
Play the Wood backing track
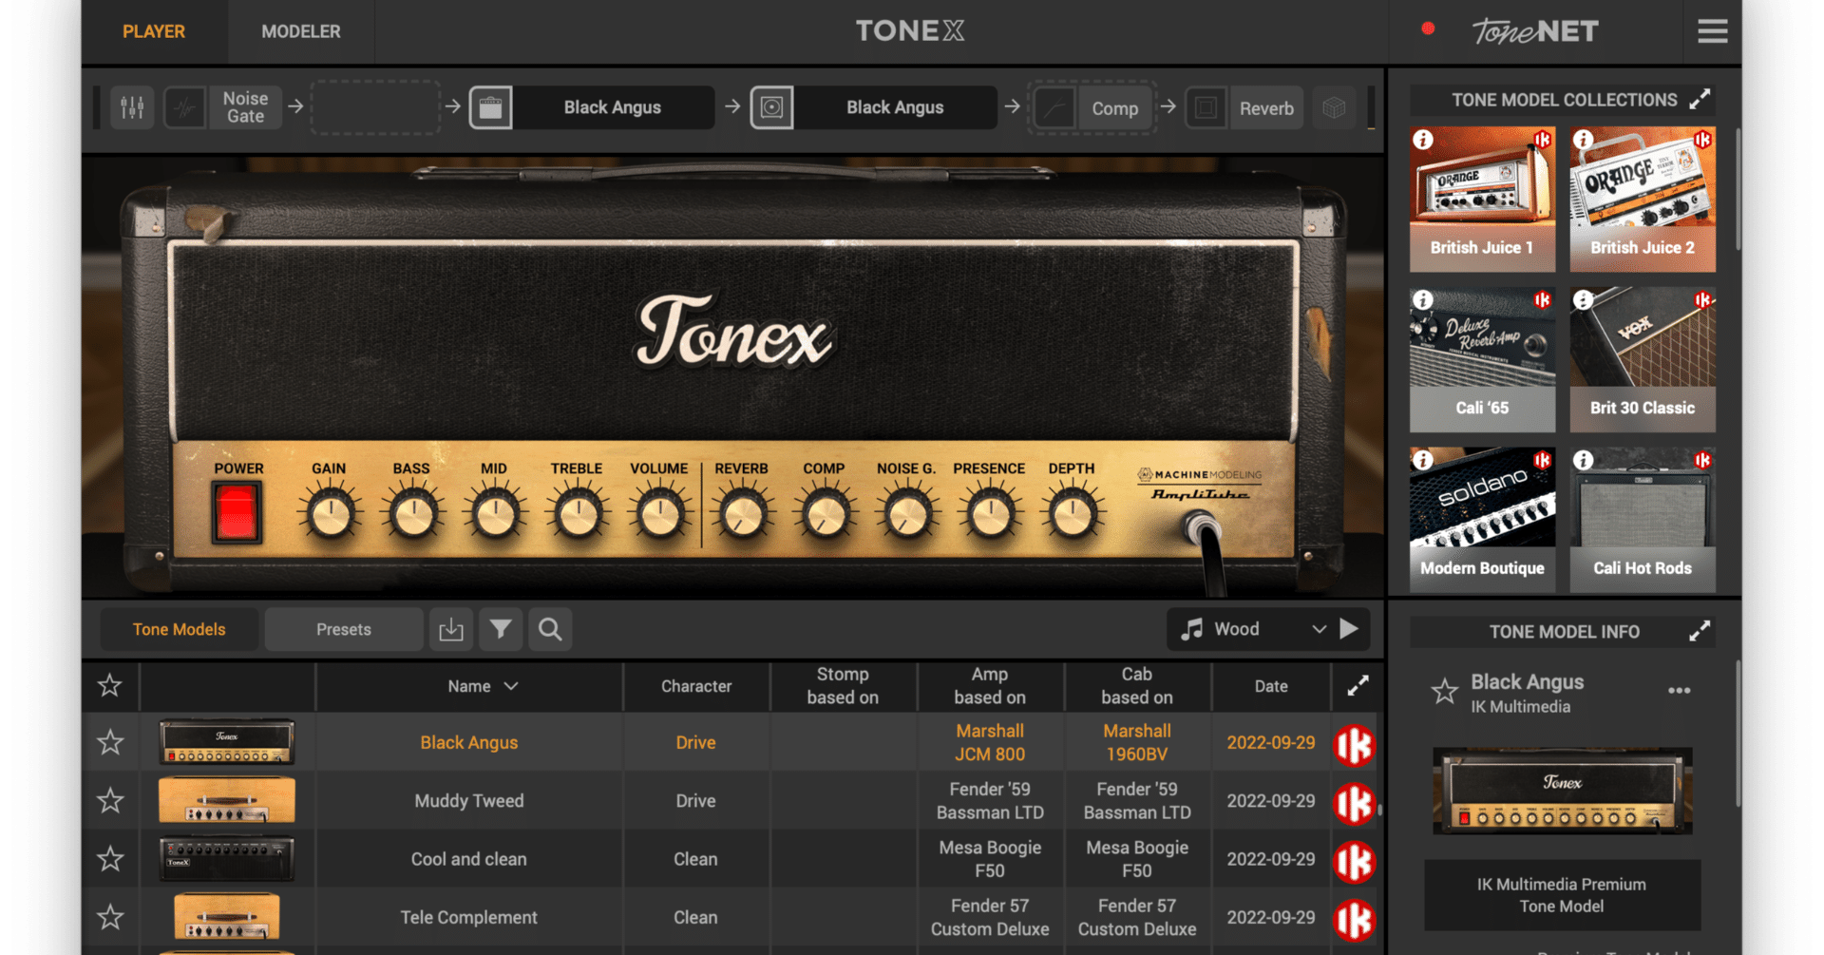click(1350, 628)
